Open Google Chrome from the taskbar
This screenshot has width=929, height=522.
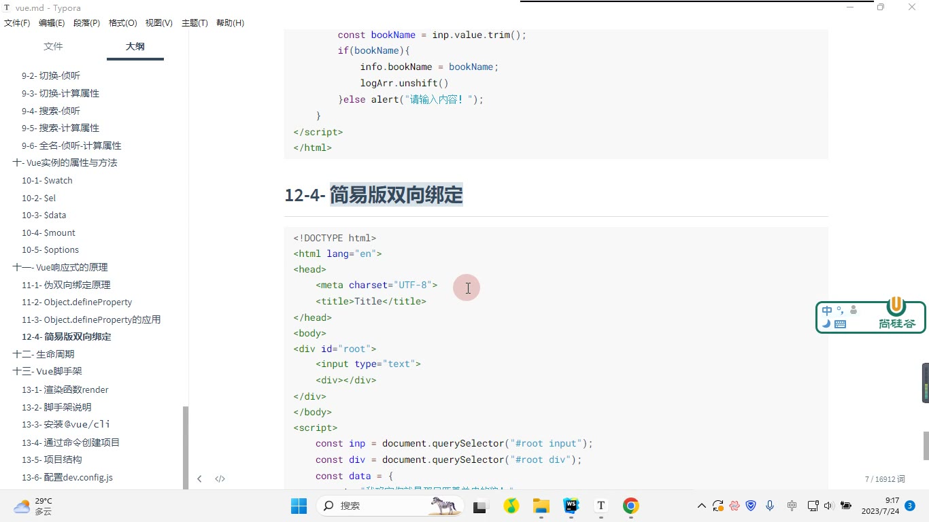point(631,506)
